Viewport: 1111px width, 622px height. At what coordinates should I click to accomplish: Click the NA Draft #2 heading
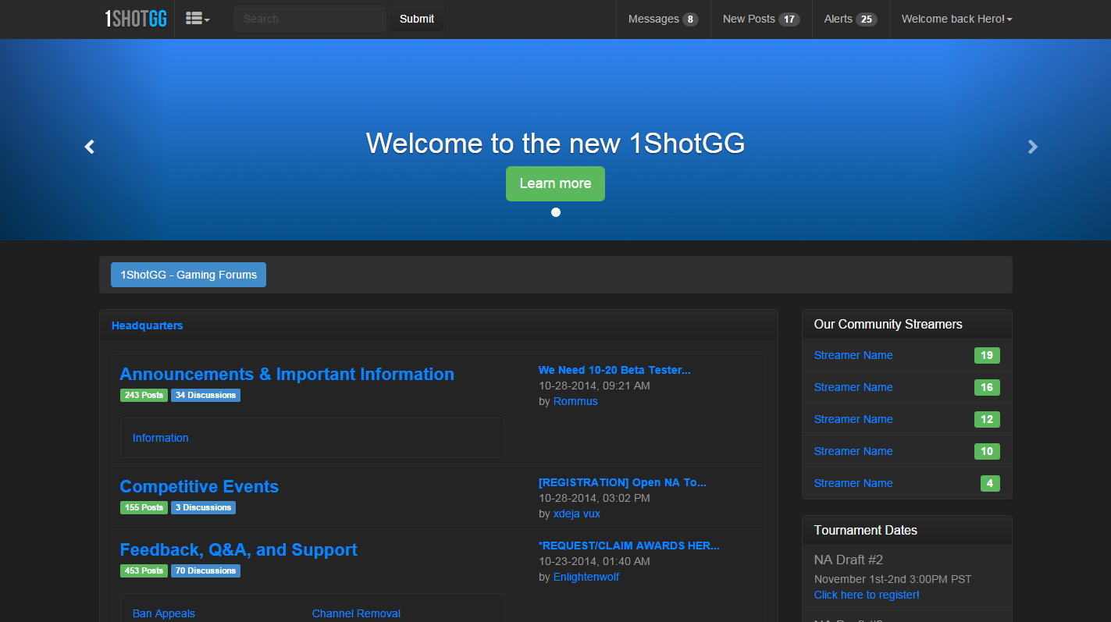coord(849,560)
